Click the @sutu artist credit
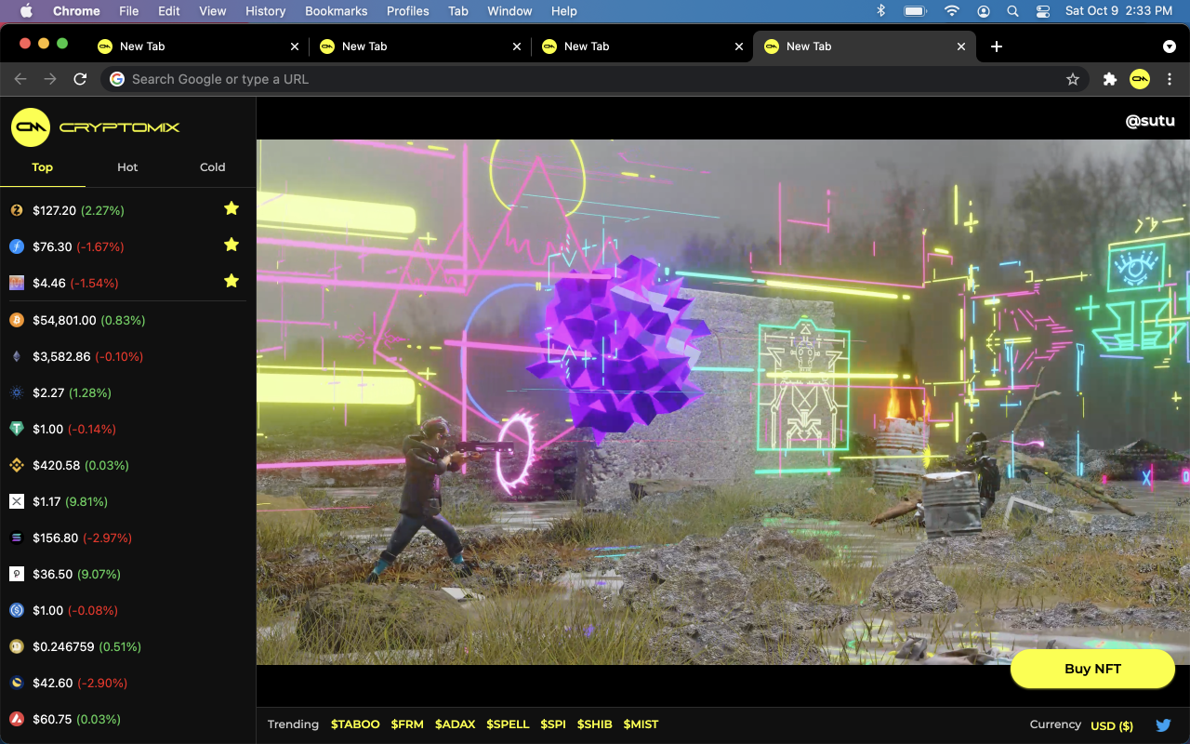Image resolution: width=1190 pixels, height=744 pixels. pos(1150,121)
